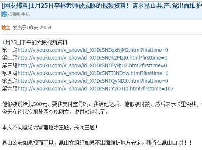Image resolution: width=202 pixels, height=150 pixels.
Task: Click the line 本人不同意论坛管理删除主题
Action: click(50, 127)
